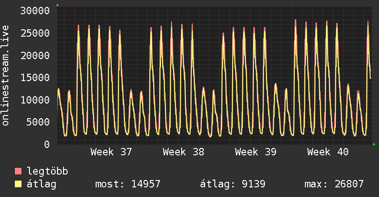The width and height of the screenshot is (379, 197).
Task: Click the green arrow at x-axis end
Action: click(374, 144)
